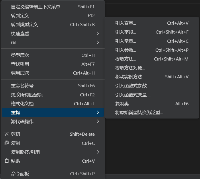
Task: Select 引入变量... in refactor submenu
Action: 152,23
